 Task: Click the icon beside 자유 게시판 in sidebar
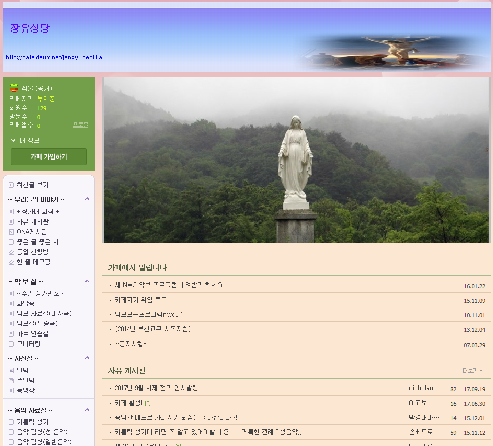[x=11, y=222]
